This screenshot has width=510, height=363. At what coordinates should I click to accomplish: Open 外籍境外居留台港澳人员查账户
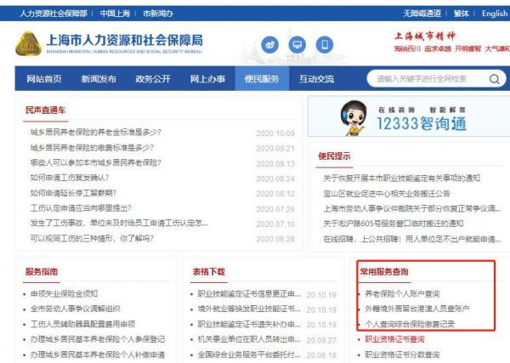pyautogui.click(x=417, y=309)
